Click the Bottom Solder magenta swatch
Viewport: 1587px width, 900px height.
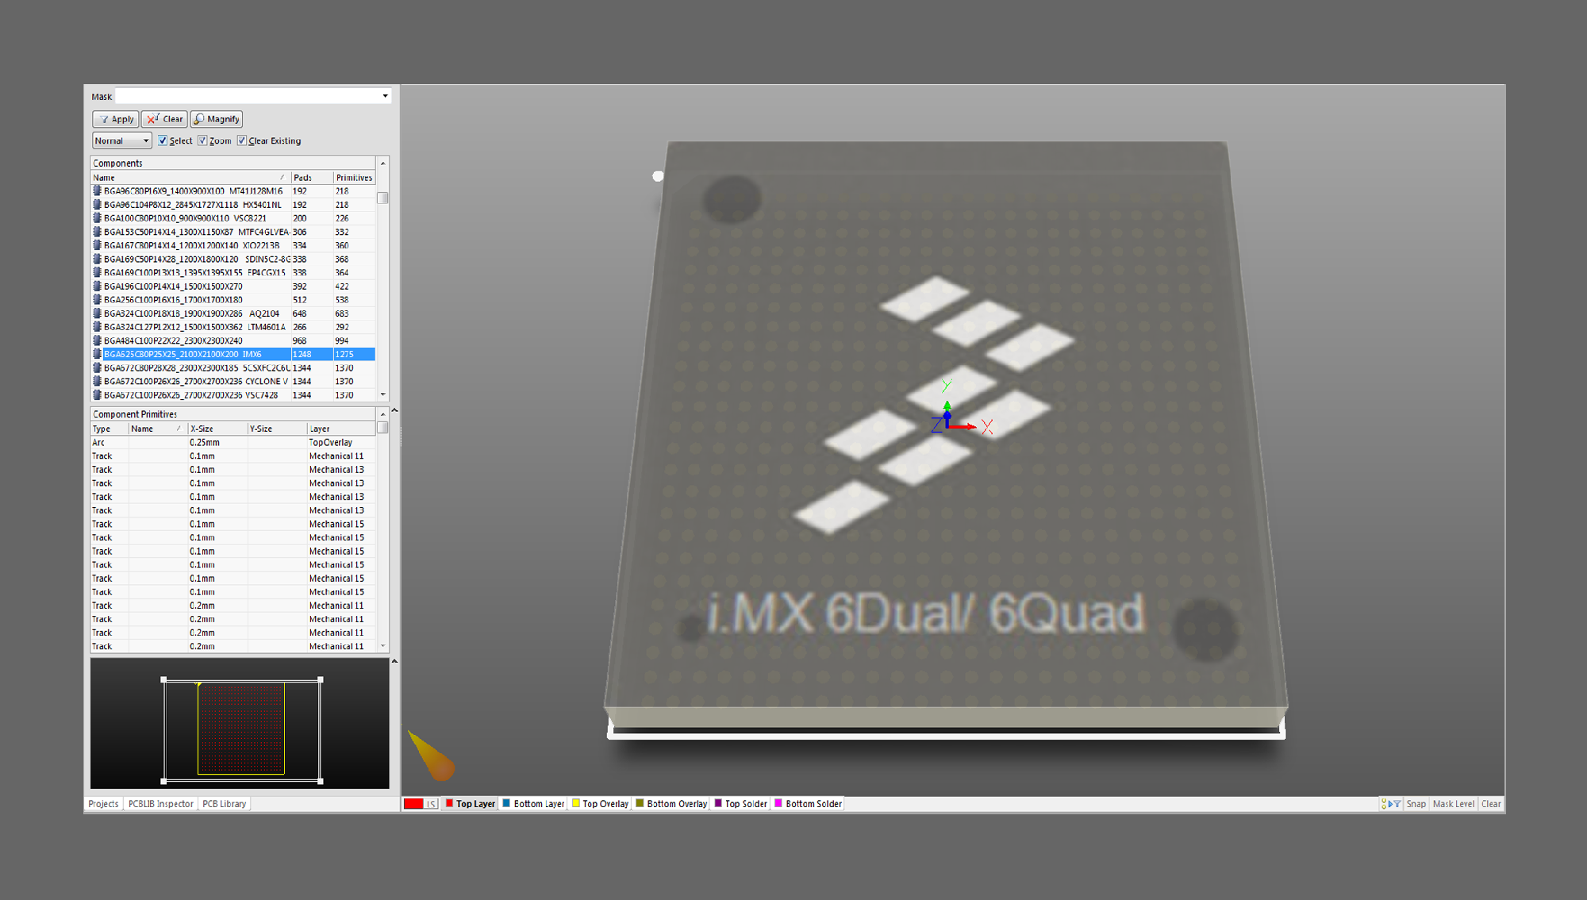pyautogui.click(x=778, y=803)
